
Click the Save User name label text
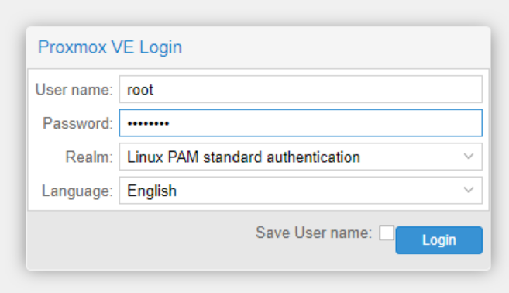click(314, 233)
